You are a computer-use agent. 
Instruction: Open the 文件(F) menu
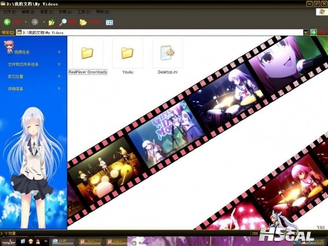[x=10, y=11]
